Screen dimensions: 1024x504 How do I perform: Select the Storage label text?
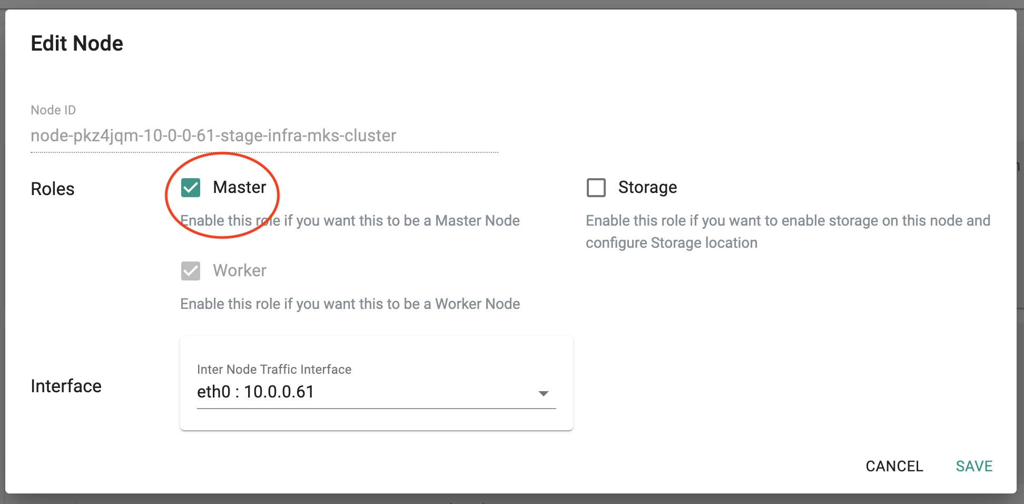(647, 187)
